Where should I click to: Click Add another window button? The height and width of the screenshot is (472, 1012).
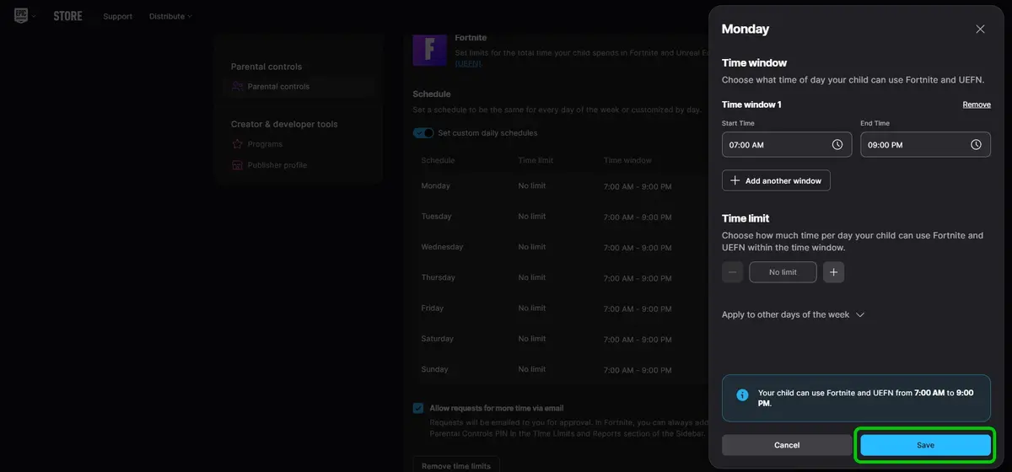(776, 180)
